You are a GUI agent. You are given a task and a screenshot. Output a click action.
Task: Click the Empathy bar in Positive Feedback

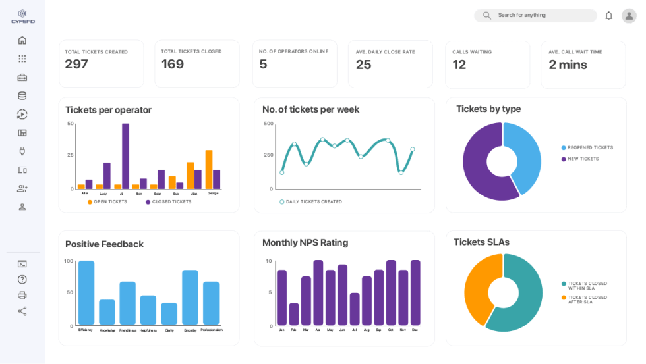[x=190, y=298]
